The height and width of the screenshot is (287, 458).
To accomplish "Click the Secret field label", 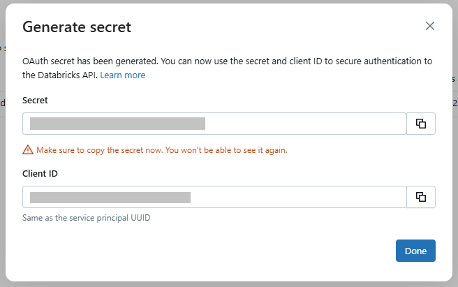I will [35, 101].
